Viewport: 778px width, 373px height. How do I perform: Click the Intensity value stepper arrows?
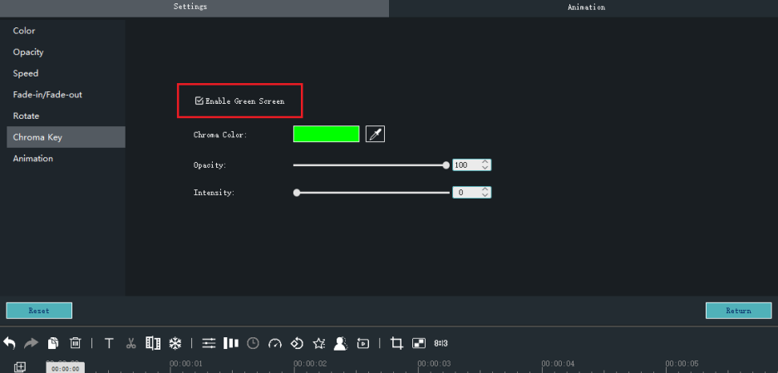[485, 192]
